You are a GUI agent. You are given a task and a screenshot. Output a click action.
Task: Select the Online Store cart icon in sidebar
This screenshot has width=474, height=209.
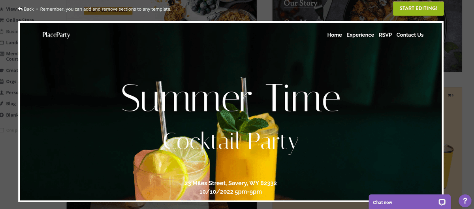pos(2,20)
